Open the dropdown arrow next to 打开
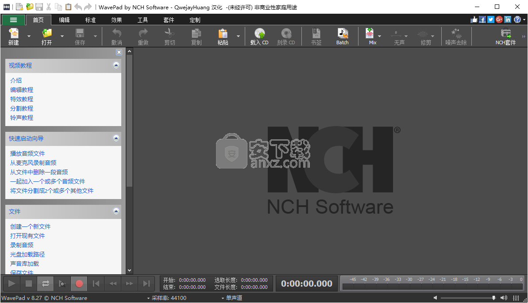This screenshot has width=528, height=303. point(62,36)
